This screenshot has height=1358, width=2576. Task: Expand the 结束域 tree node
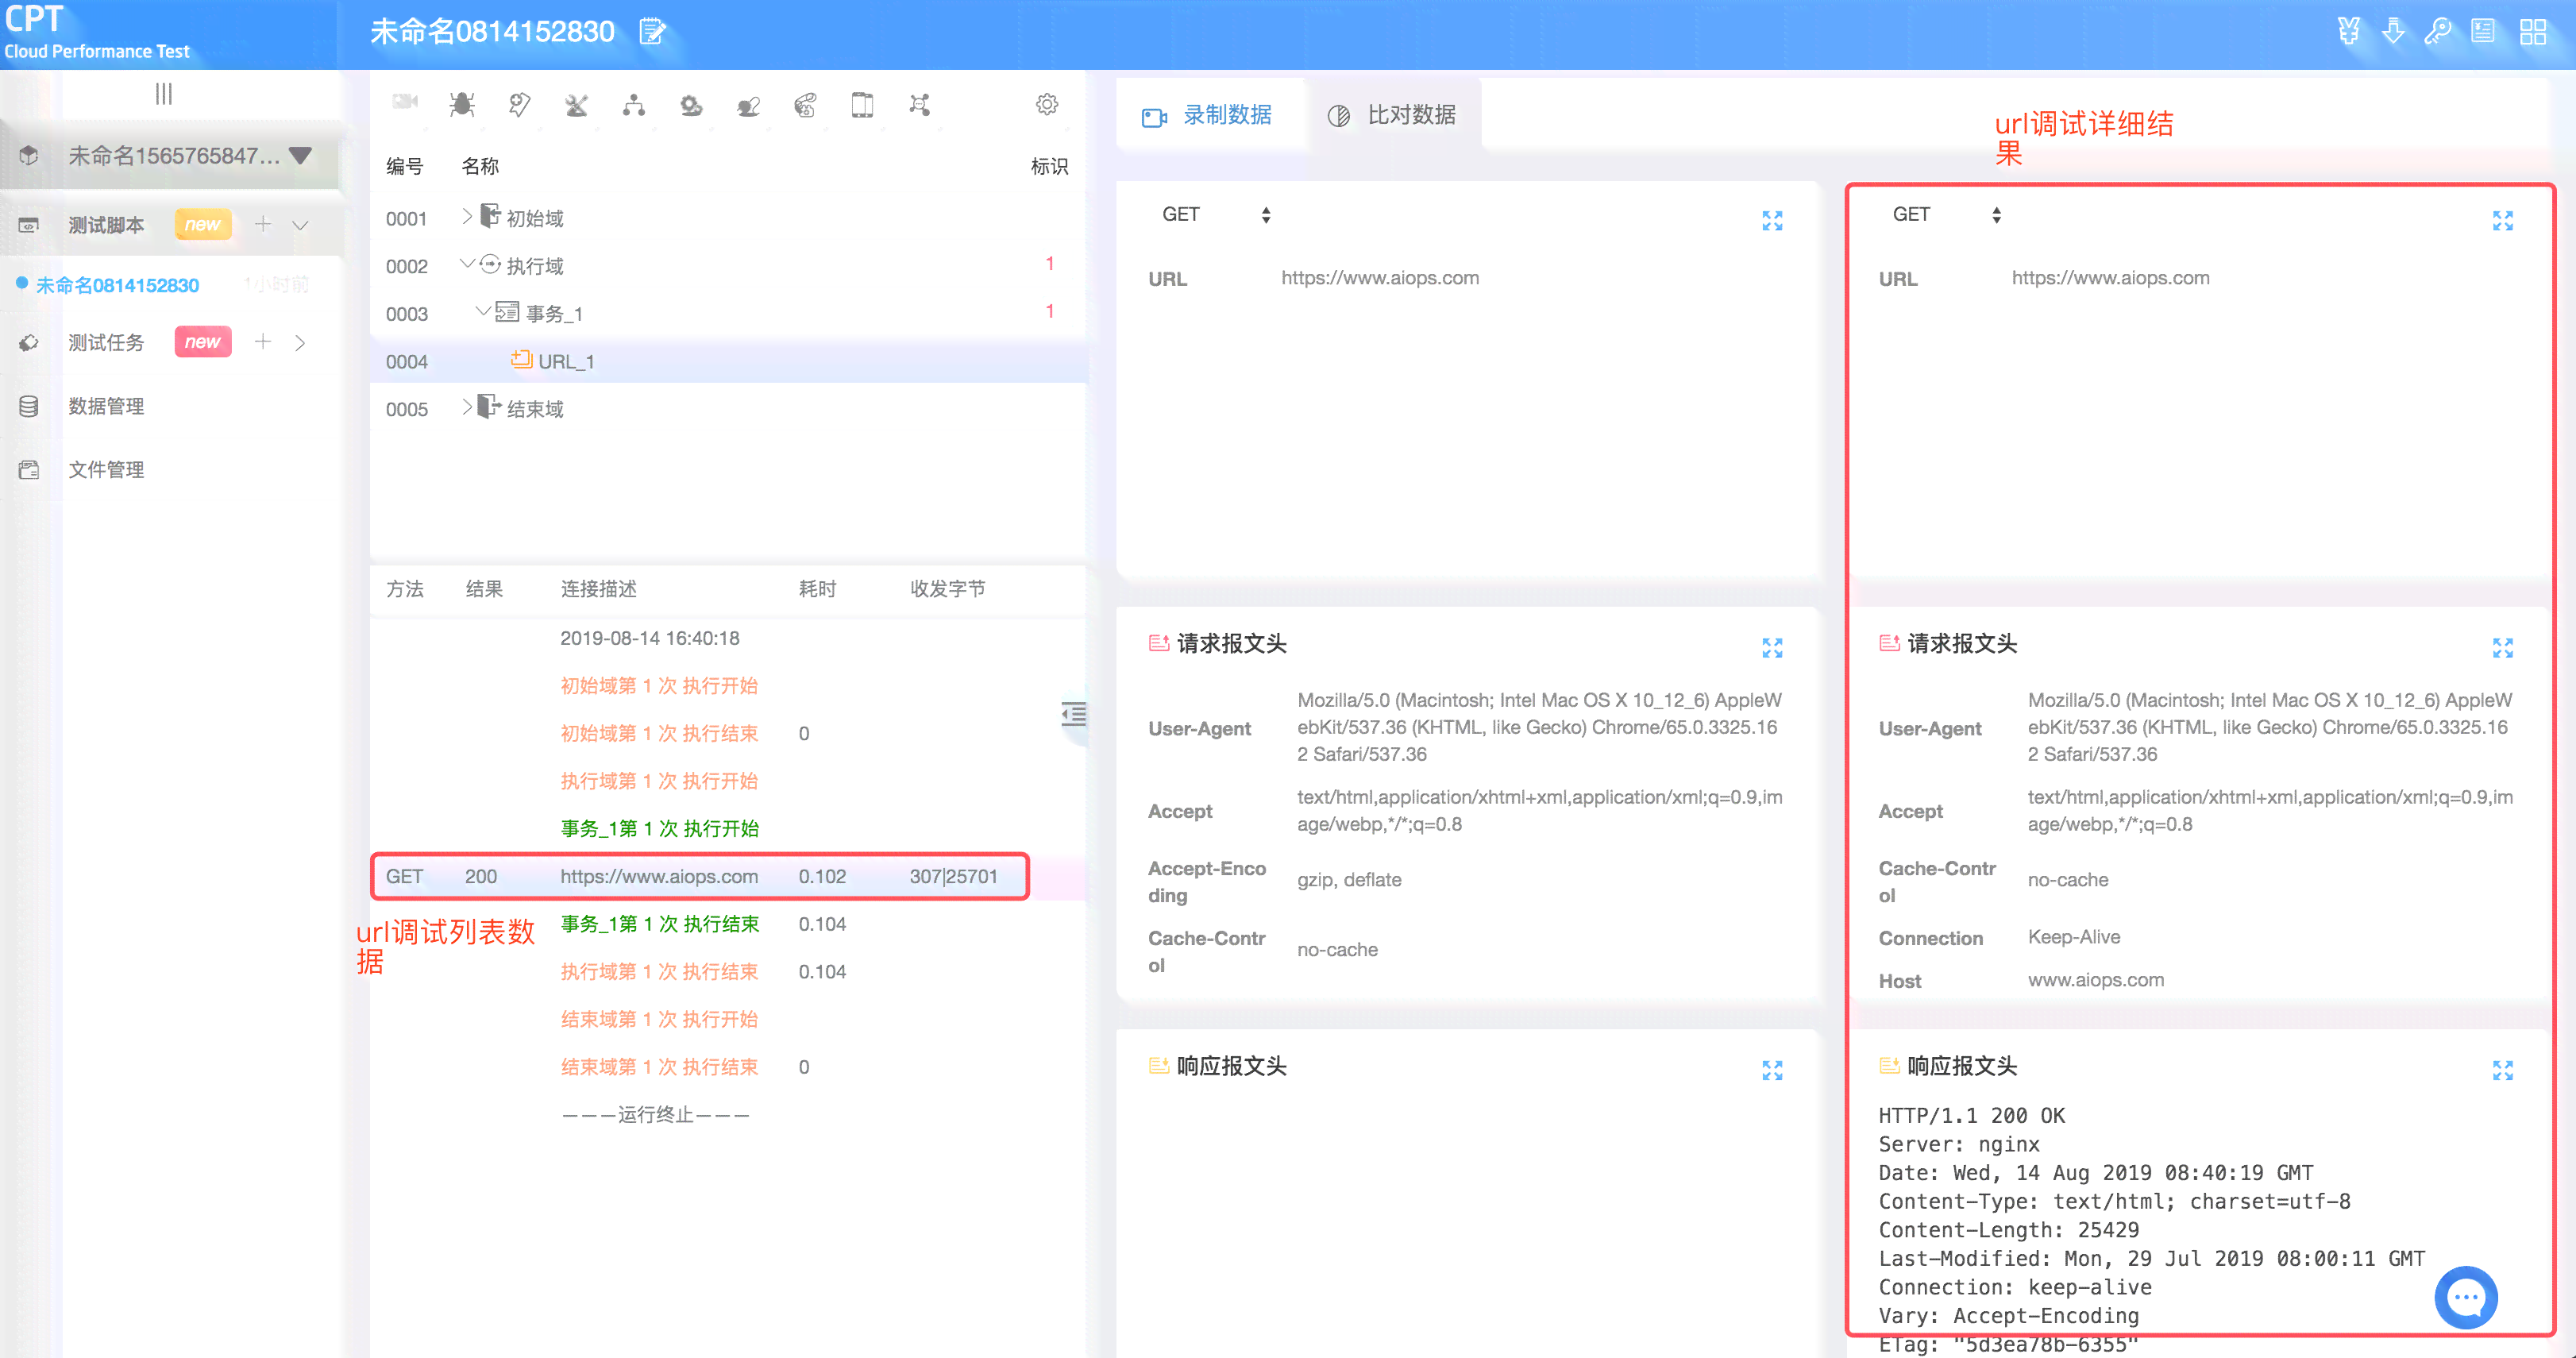click(466, 407)
